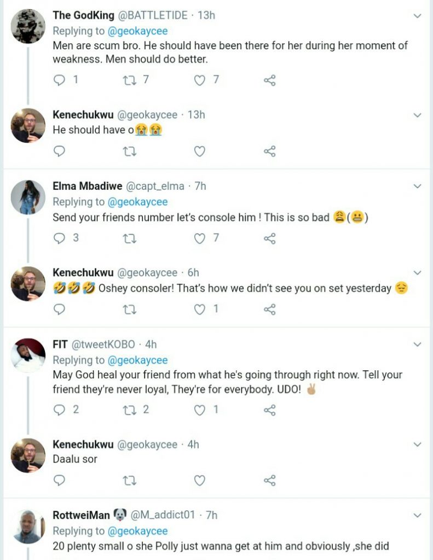This screenshot has height=560, width=433.
Task: Retweet The GodKing's men are scum tweet
Action: click(x=130, y=80)
